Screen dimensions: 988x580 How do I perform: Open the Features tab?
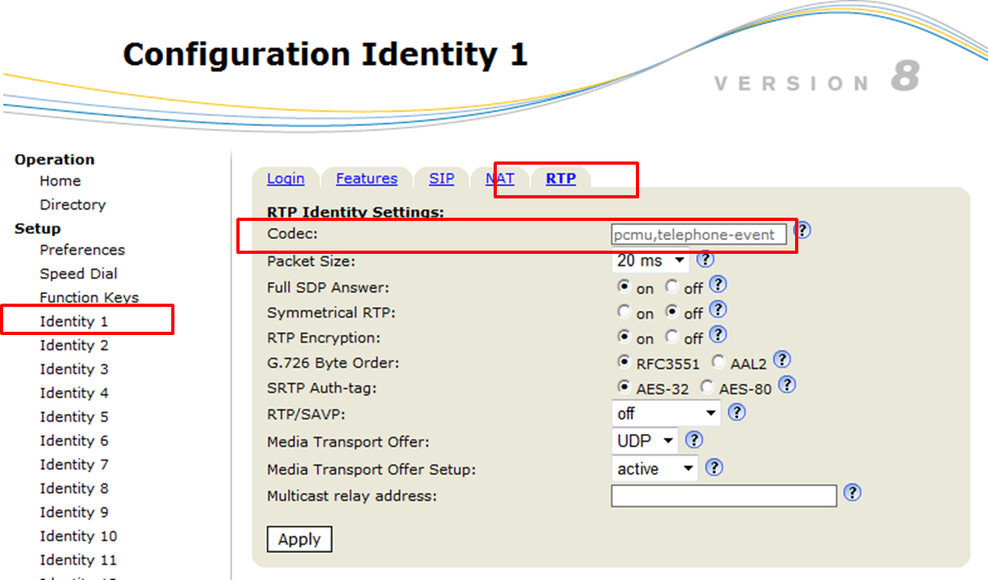(367, 178)
